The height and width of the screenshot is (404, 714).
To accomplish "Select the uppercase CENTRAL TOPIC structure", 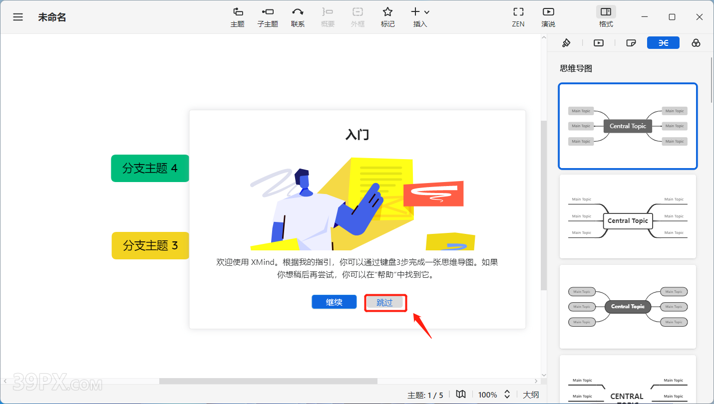I will (x=628, y=379).
